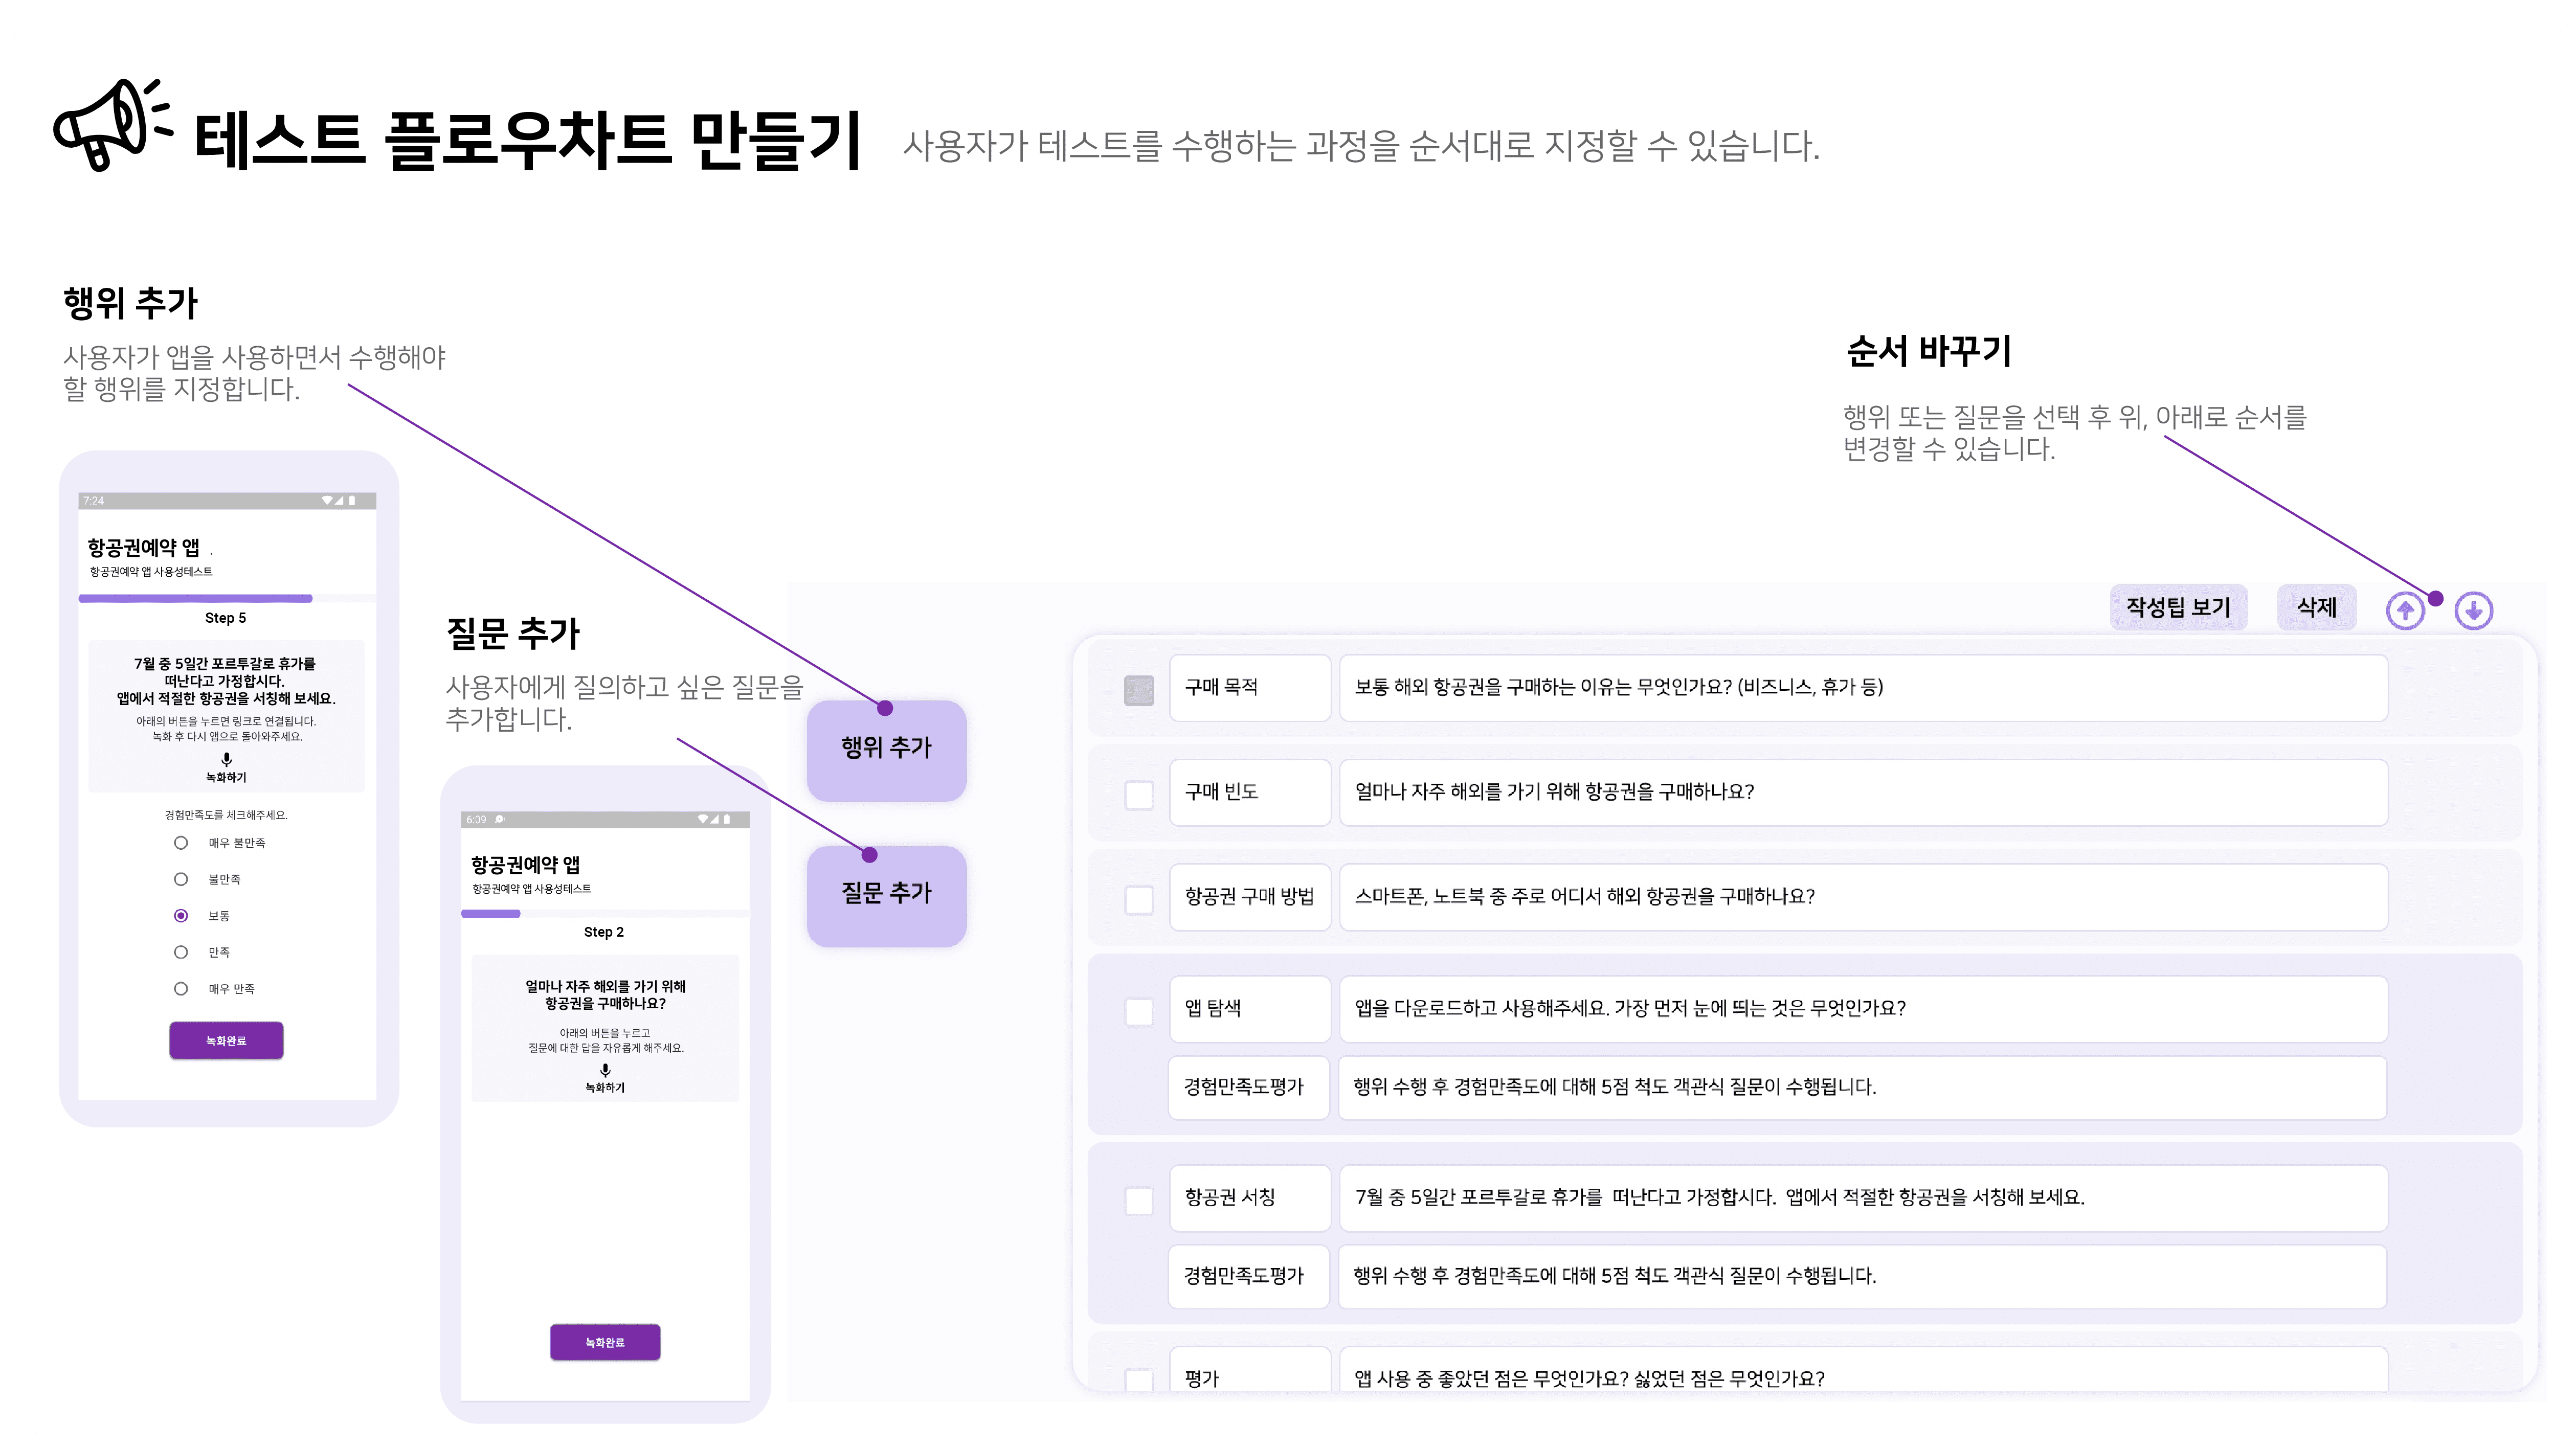
Task: Click the 작성팁 보기 button
Action: (x=2178, y=607)
